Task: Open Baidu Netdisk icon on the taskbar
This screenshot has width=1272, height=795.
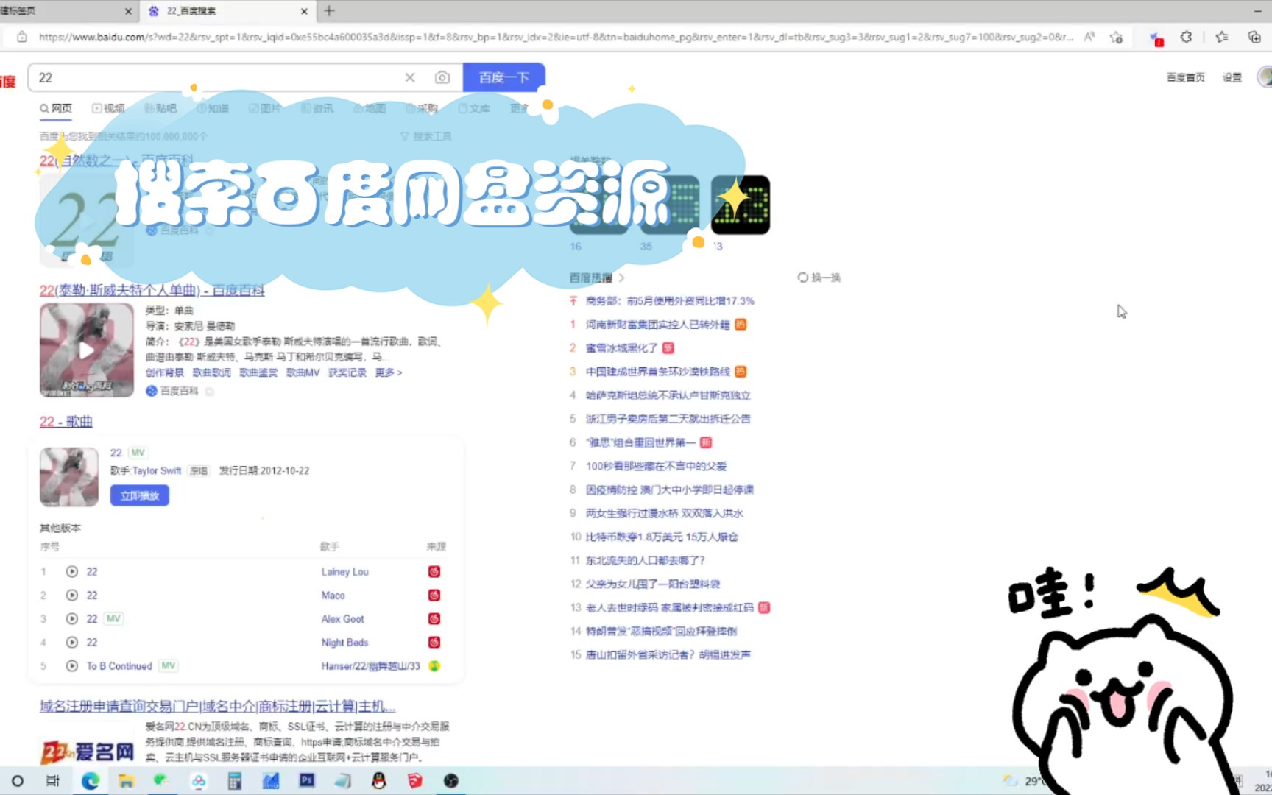Action: [198, 781]
